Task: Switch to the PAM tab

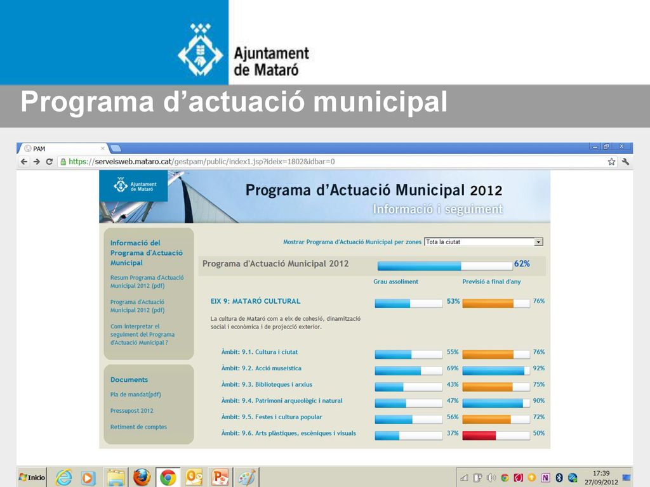Action: [x=63, y=148]
